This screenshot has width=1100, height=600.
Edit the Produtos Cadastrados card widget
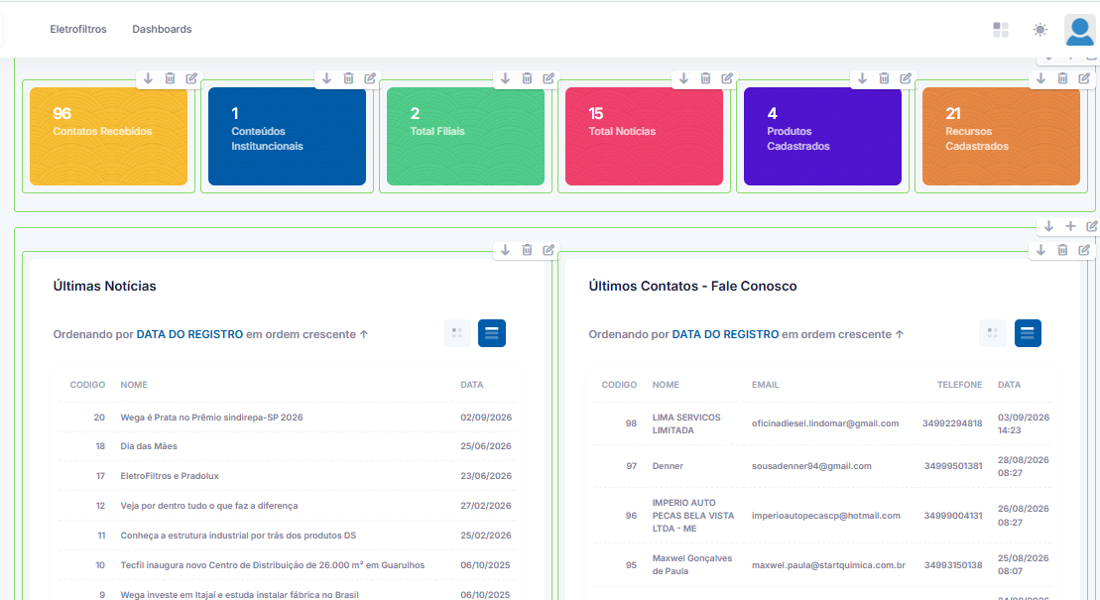[x=906, y=78]
